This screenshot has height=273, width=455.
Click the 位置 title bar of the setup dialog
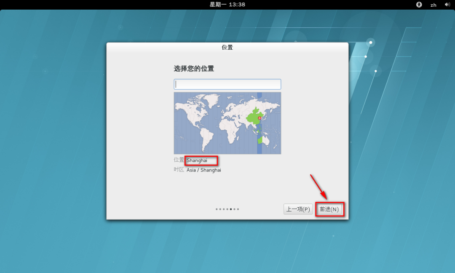click(227, 47)
